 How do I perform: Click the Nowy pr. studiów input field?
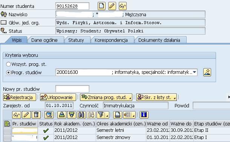click(x=72, y=89)
